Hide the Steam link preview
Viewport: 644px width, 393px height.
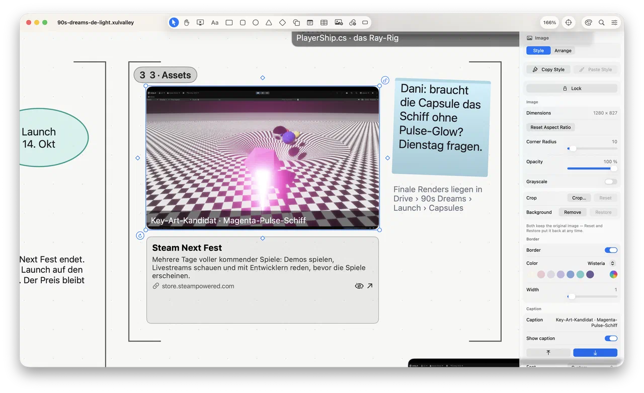[359, 286]
